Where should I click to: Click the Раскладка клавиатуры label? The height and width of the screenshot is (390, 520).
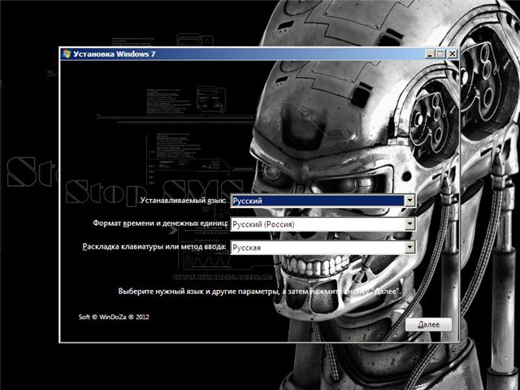154,246
